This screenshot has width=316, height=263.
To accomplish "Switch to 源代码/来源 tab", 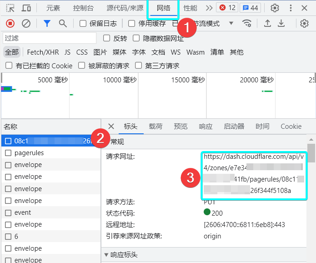I will (125, 8).
